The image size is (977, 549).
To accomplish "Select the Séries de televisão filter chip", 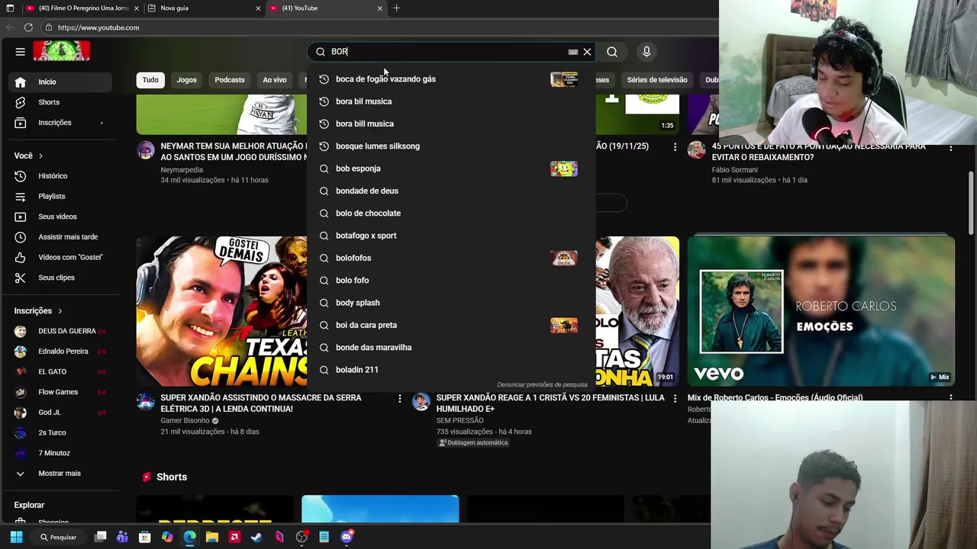I will tap(657, 80).
